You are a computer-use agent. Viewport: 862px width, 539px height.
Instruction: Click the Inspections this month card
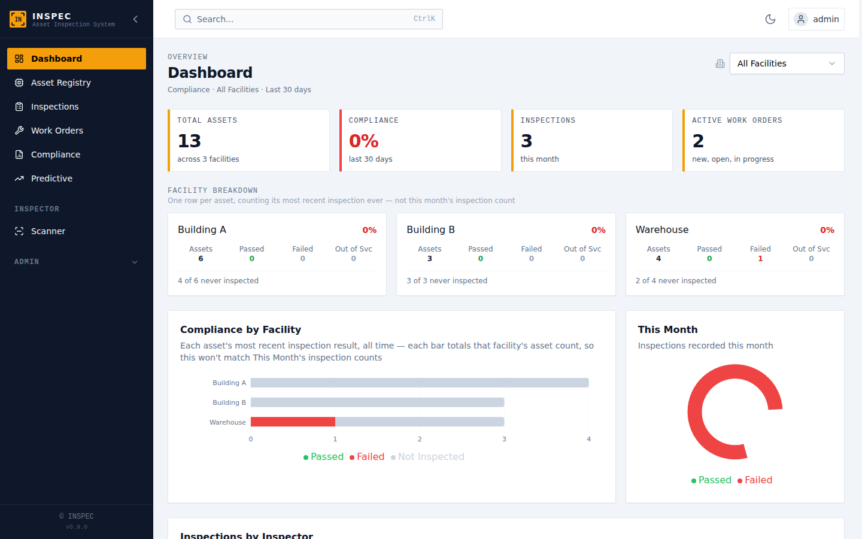click(x=592, y=140)
